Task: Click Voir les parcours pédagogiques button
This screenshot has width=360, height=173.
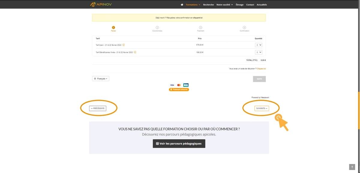Action: pos(179,144)
